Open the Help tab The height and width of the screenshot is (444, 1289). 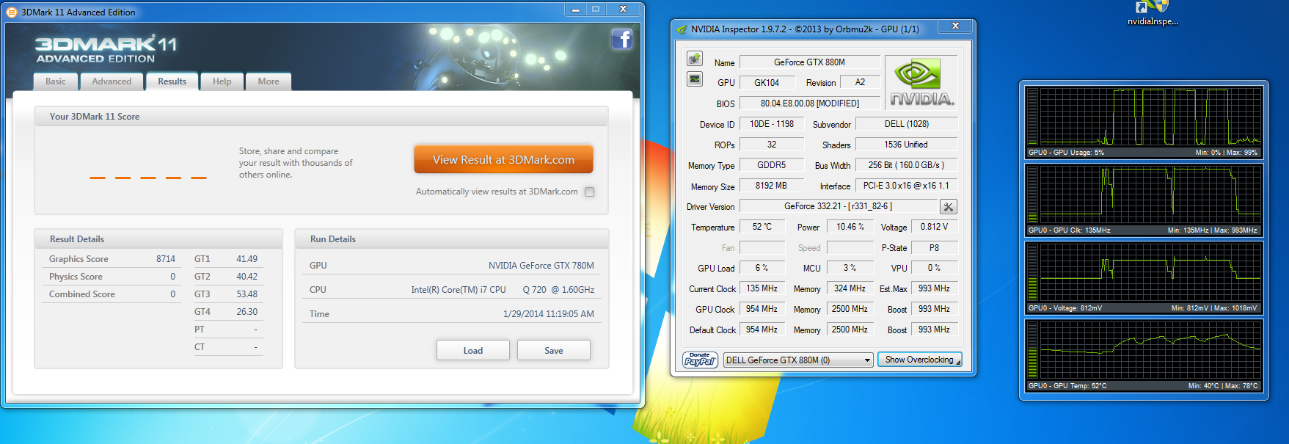click(222, 81)
